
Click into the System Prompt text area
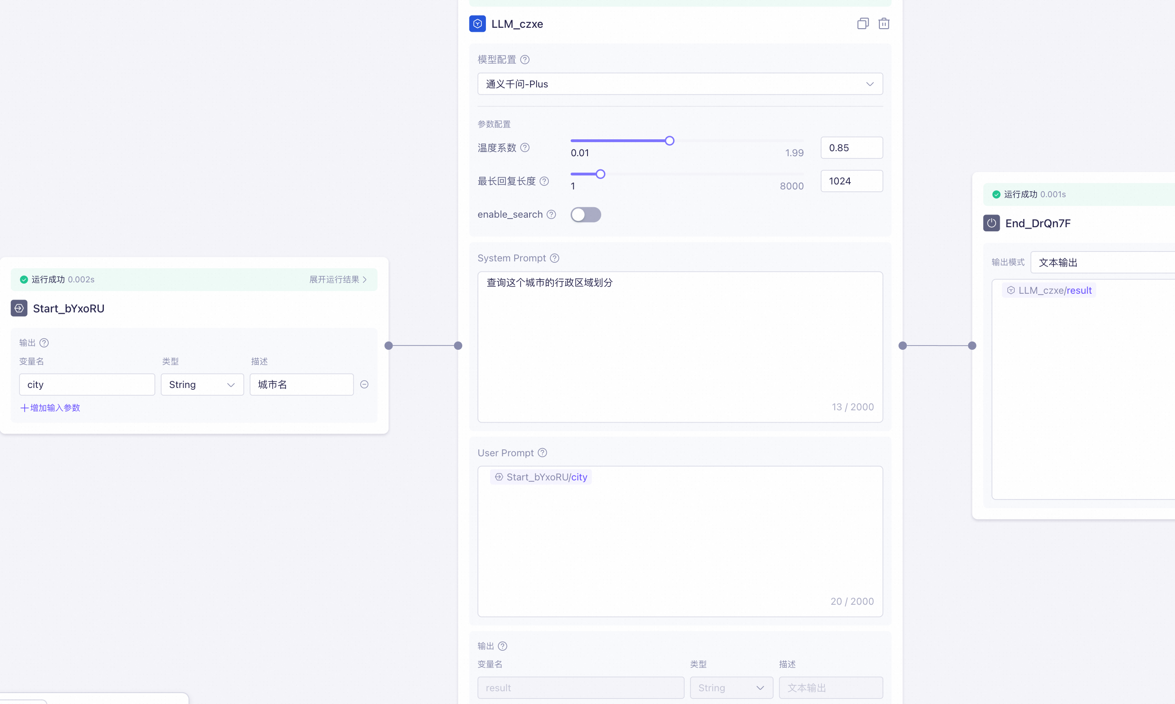[x=680, y=347]
